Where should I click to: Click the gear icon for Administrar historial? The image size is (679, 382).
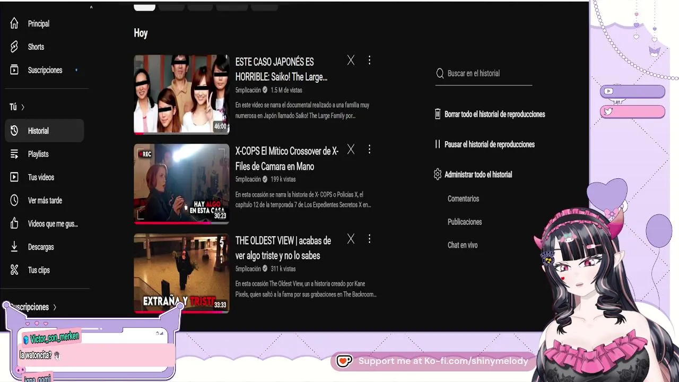pyautogui.click(x=438, y=175)
